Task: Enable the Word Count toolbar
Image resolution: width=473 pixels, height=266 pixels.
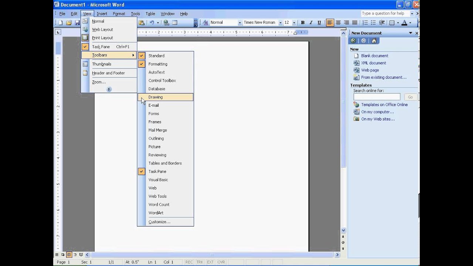Action: click(x=166, y=205)
